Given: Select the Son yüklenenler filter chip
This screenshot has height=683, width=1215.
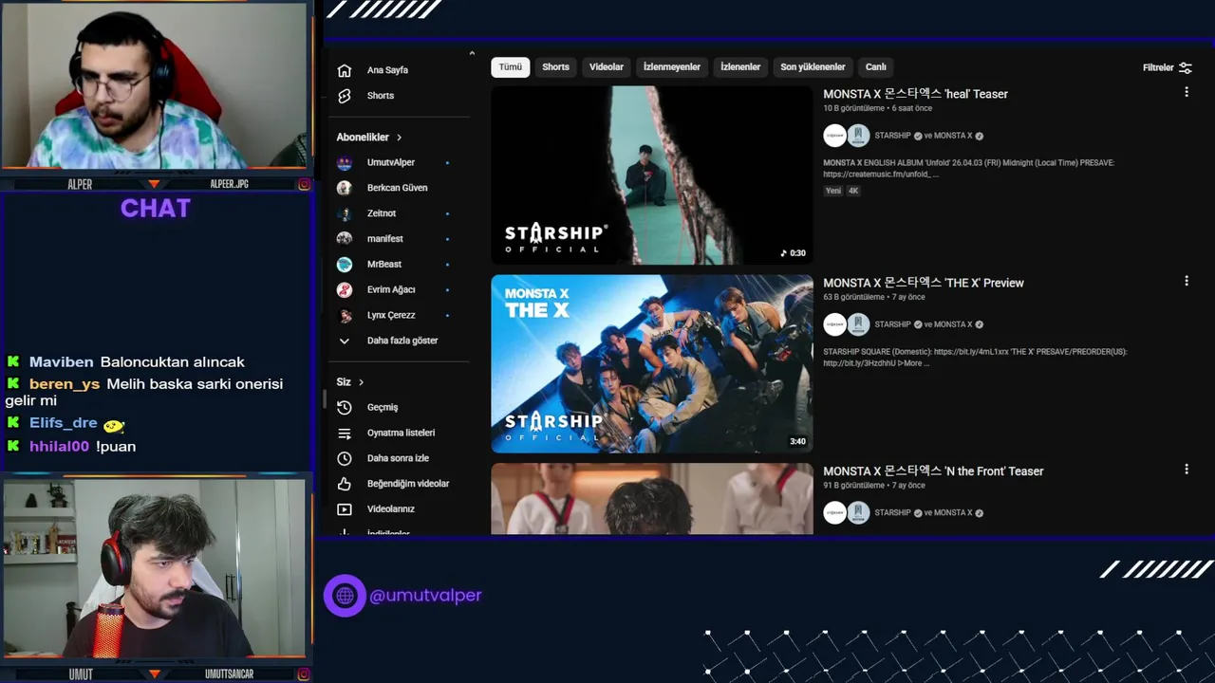Looking at the screenshot, I should (x=813, y=67).
